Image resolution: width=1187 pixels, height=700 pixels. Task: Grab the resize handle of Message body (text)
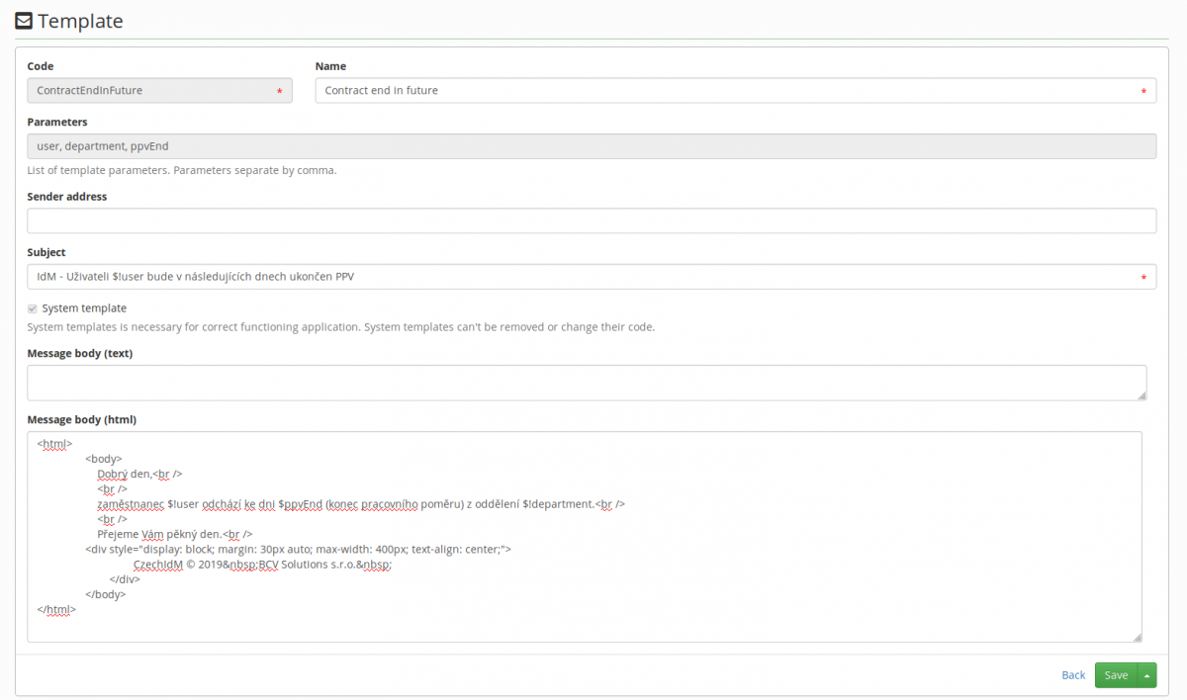click(x=1141, y=395)
